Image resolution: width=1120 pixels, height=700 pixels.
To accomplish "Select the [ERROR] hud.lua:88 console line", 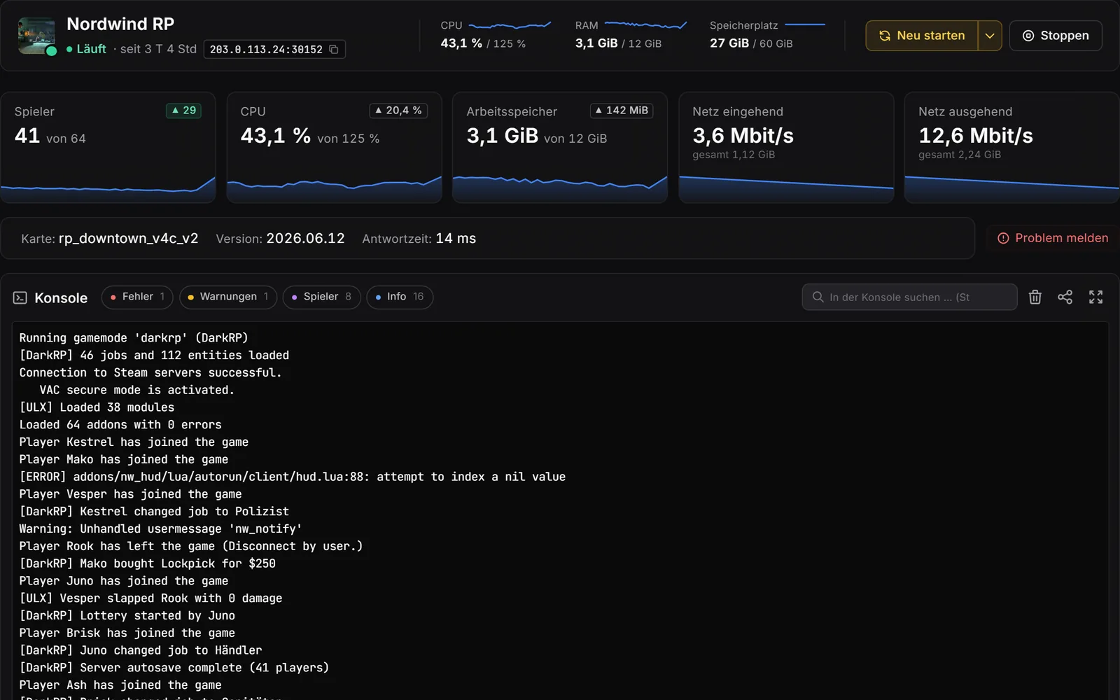I will (x=292, y=477).
